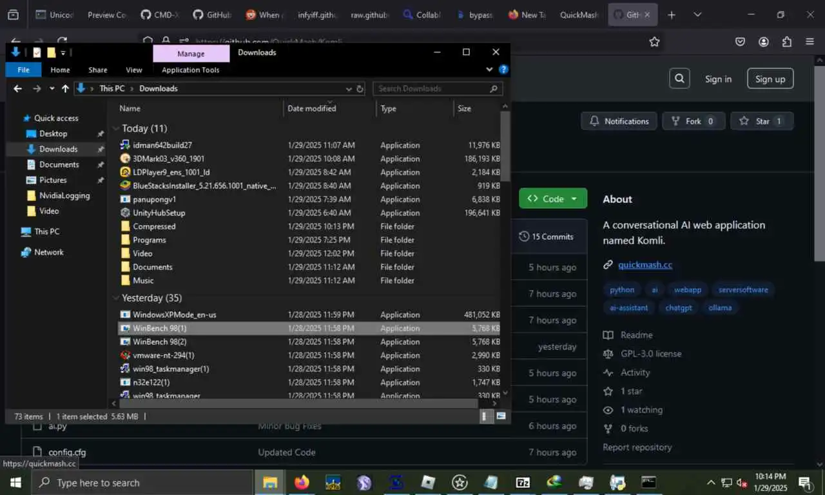The height and width of the screenshot is (495, 825).
Task: Click the Windows Start button
Action: (15, 482)
